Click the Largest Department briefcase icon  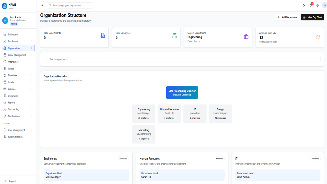[246, 37]
